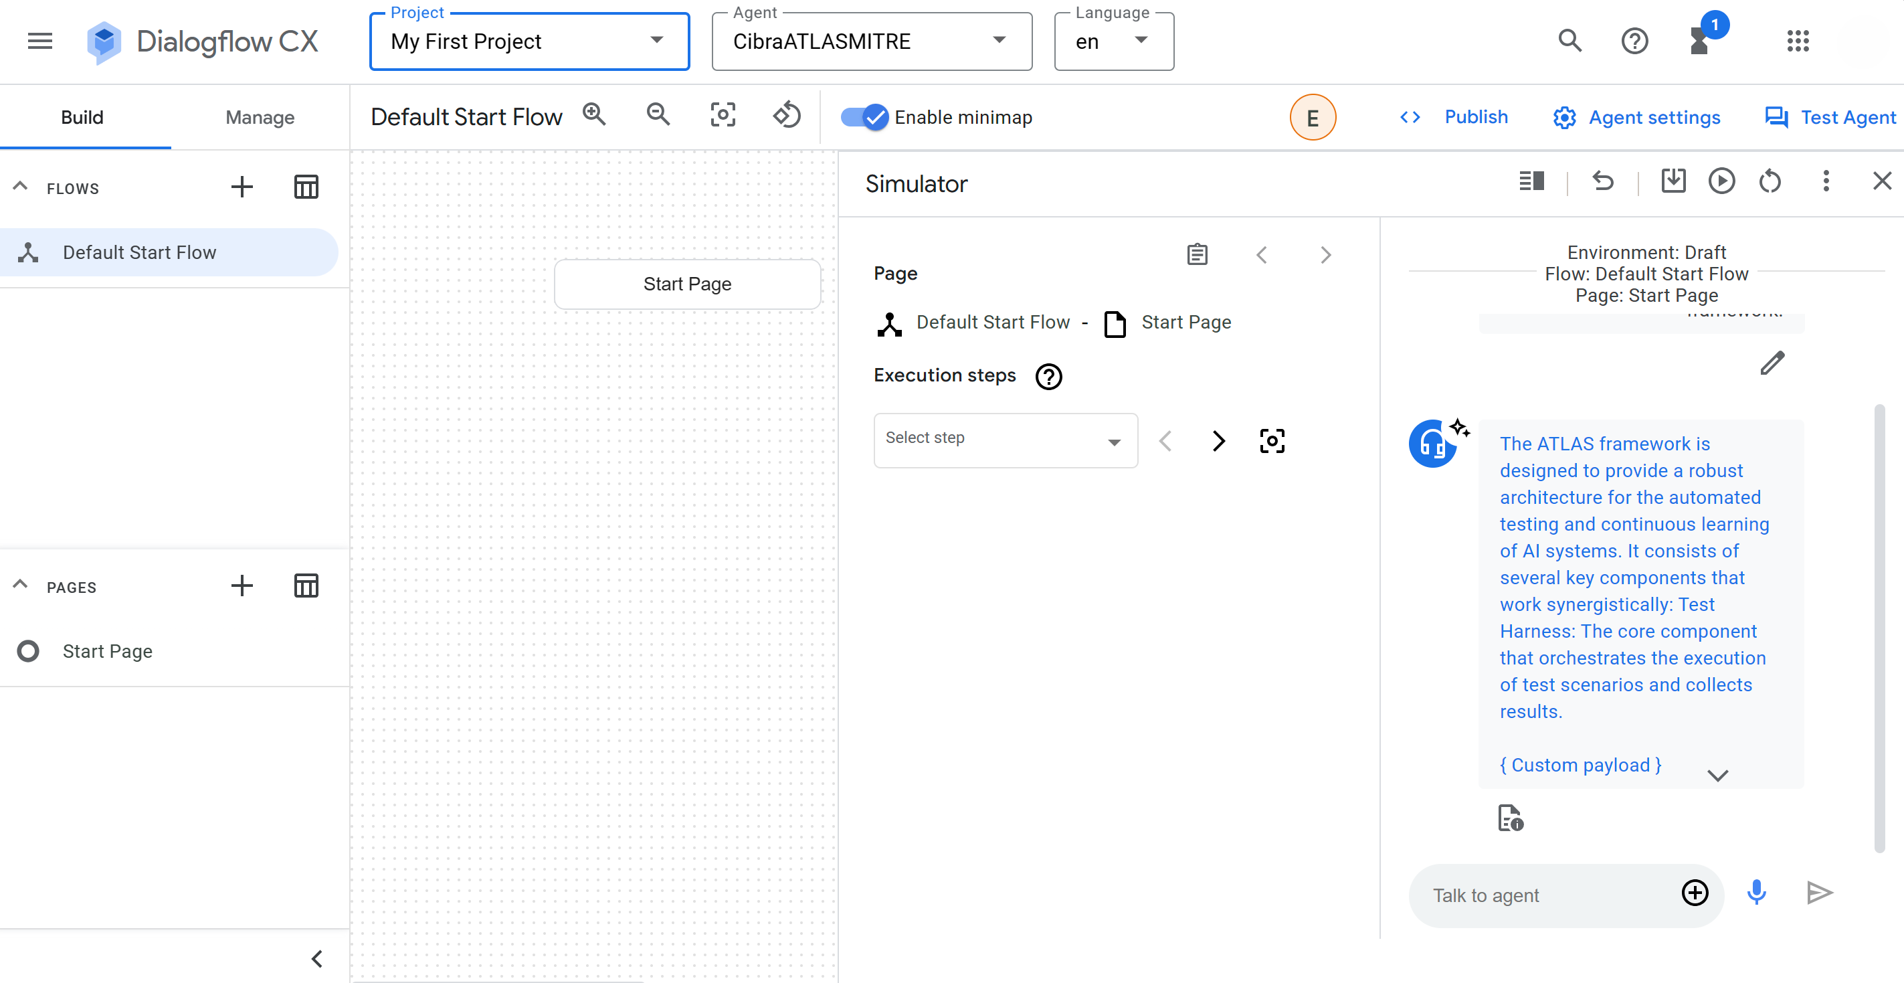The height and width of the screenshot is (983, 1904).
Task: Click the zoom out magnifier icon
Action: (x=658, y=115)
